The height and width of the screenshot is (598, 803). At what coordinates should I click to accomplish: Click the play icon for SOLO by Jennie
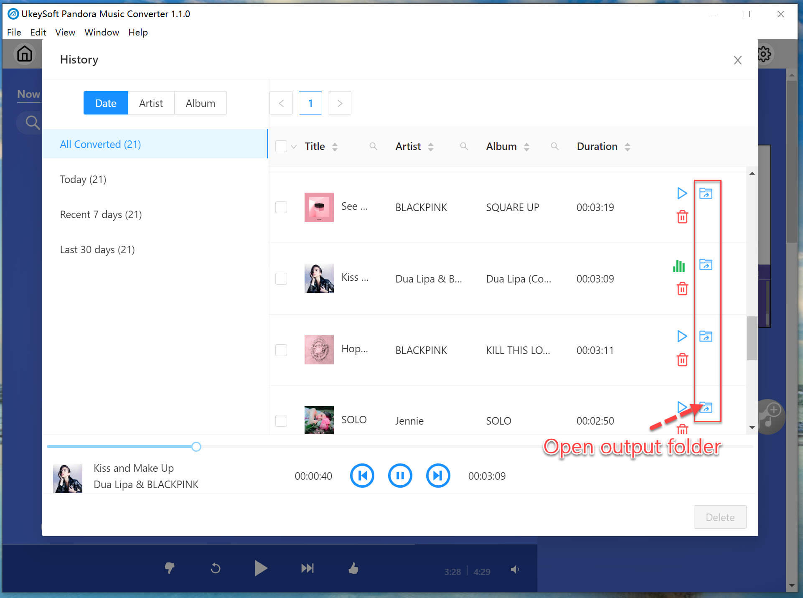(x=681, y=407)
